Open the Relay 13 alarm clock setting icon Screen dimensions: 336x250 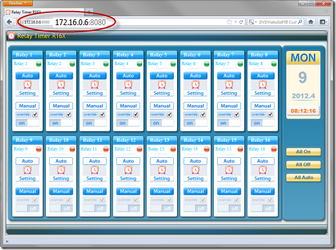click(x=162, y=170)
